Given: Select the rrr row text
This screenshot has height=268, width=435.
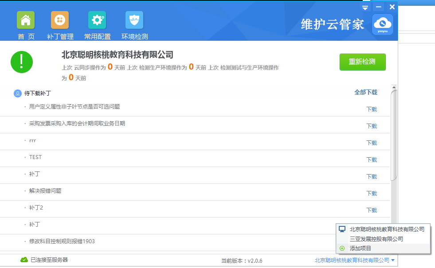Looking at the screenshot, I should 32,140.
